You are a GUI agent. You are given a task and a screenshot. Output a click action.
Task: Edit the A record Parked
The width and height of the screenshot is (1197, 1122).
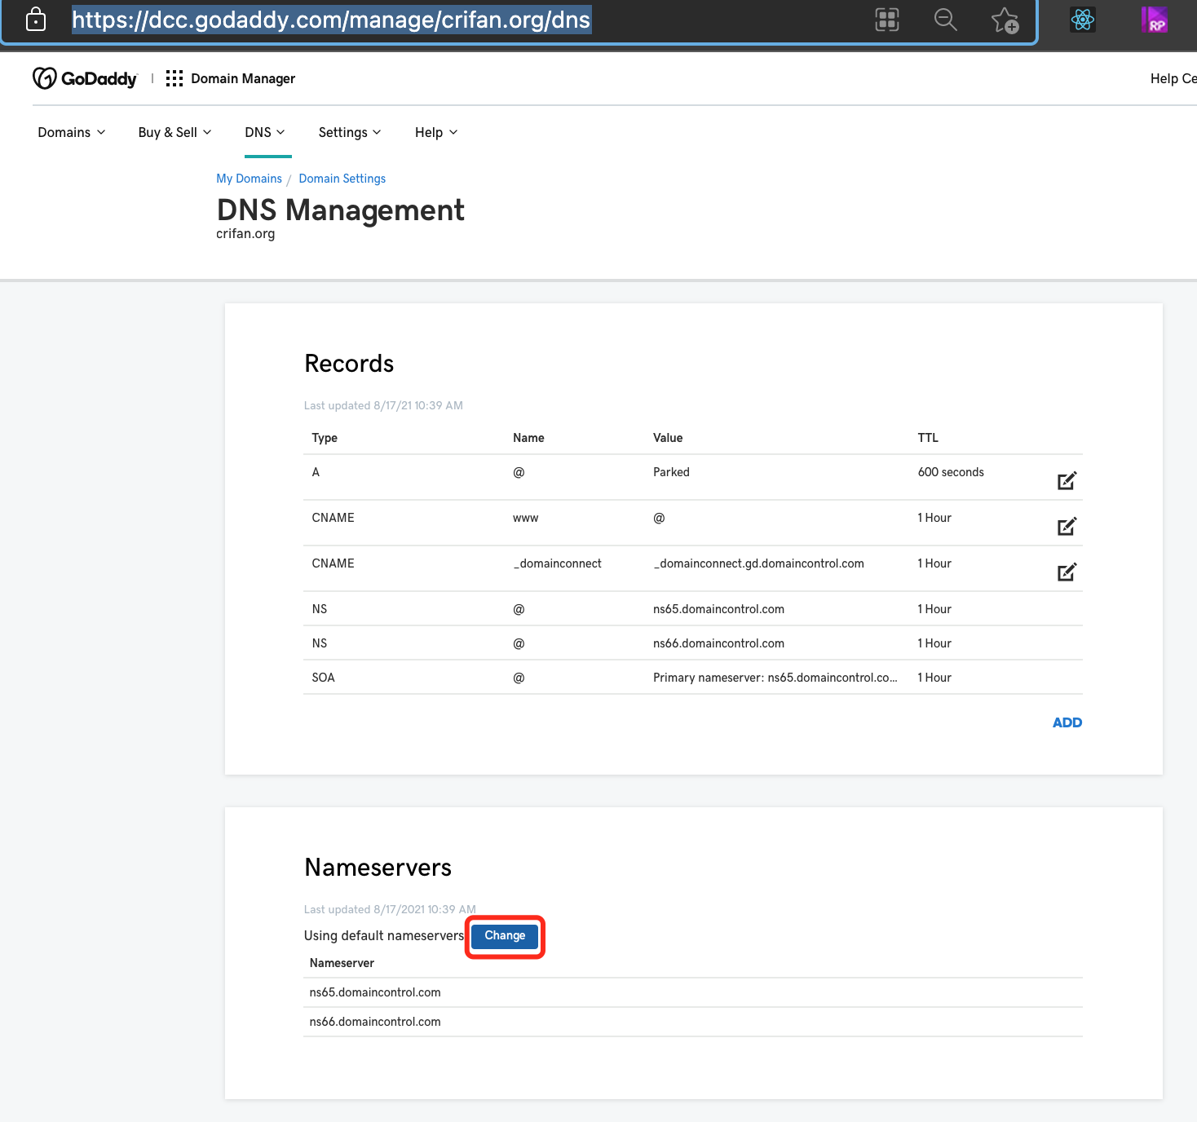click(x=1067, y=480)
